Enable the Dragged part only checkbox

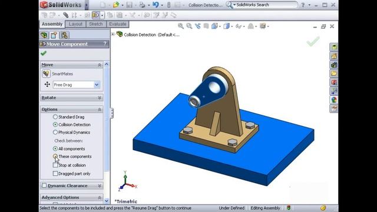click(x=55, y=173)
